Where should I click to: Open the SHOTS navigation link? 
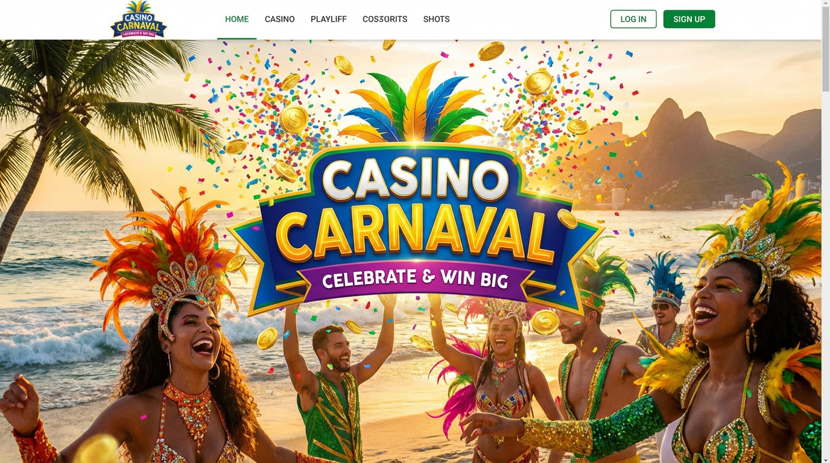436,19
